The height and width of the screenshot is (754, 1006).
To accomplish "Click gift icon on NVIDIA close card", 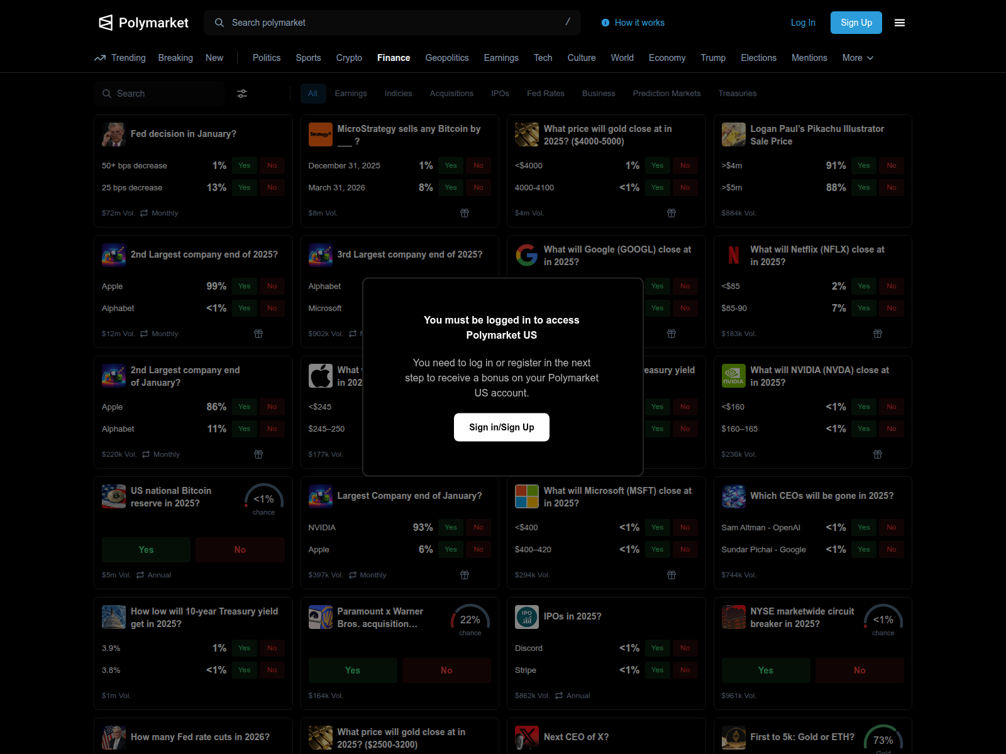I will point(878,454).
